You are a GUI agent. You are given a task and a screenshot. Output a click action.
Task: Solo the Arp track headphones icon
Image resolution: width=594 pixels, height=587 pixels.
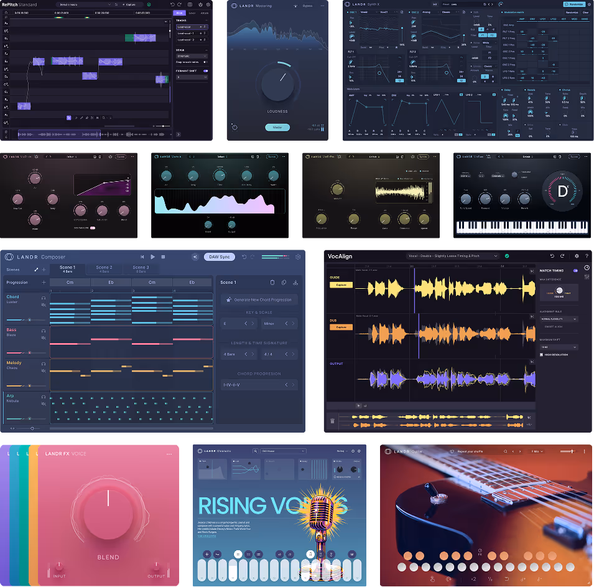coord(44,397)
